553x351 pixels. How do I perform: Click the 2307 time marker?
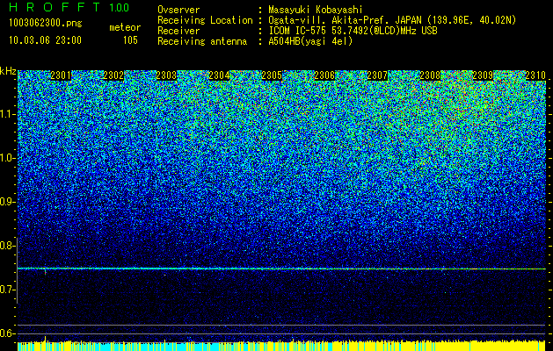pos(377,75)
